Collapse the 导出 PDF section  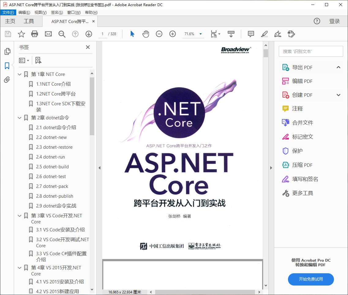tap(339, 67)
